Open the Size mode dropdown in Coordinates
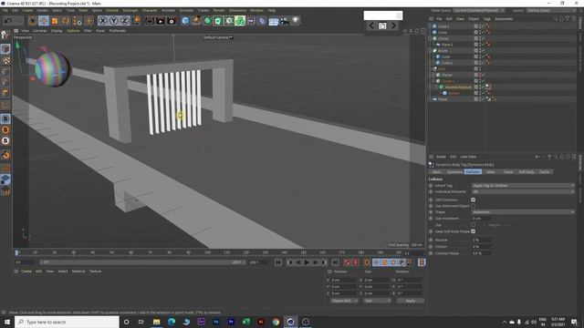 tap(377, 301)
